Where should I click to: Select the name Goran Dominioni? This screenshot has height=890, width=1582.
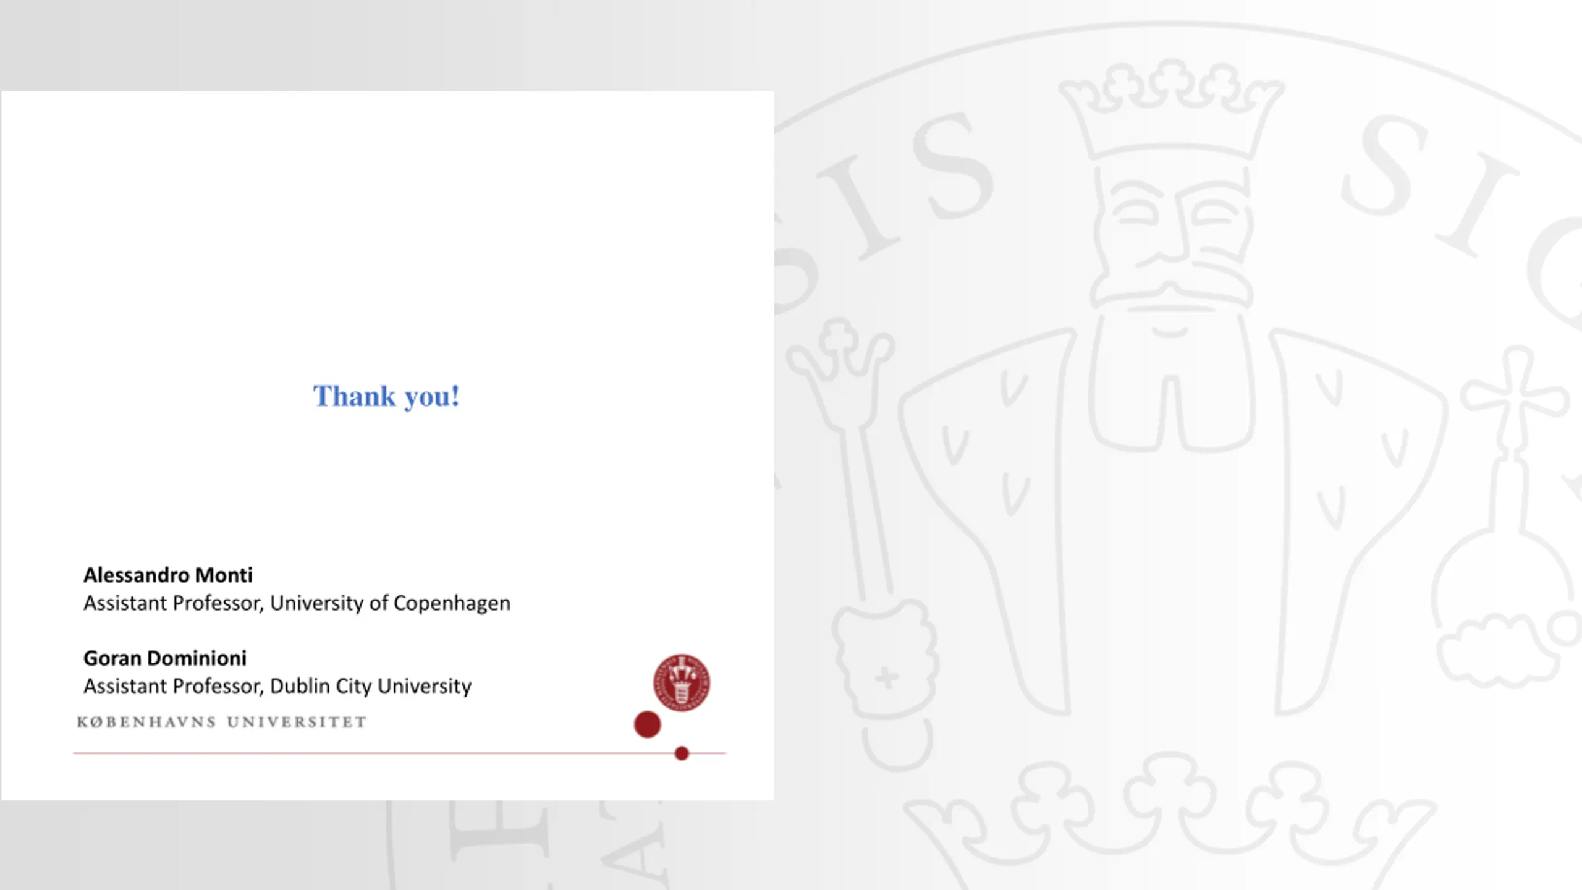click(165, 658)
